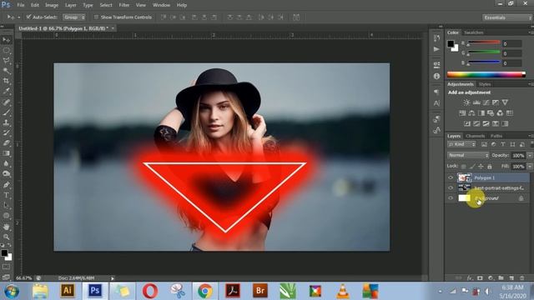Select the Eraser tool
The width and height of the screenshot is (534, 300).
[6, 142]
